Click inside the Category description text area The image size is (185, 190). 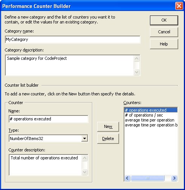(x=69, y=65)
